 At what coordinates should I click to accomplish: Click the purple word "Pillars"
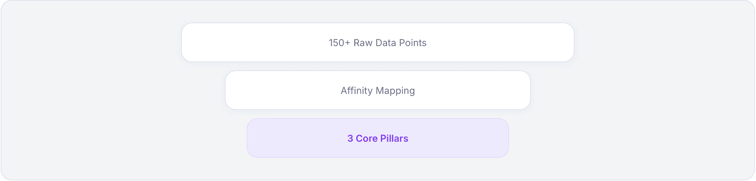click(394, 139)
